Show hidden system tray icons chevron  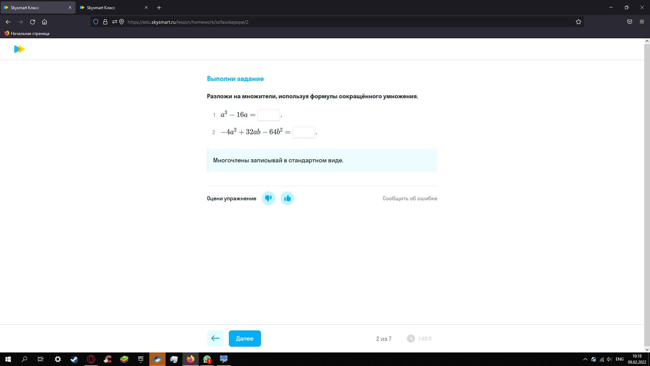pos(585,359)
